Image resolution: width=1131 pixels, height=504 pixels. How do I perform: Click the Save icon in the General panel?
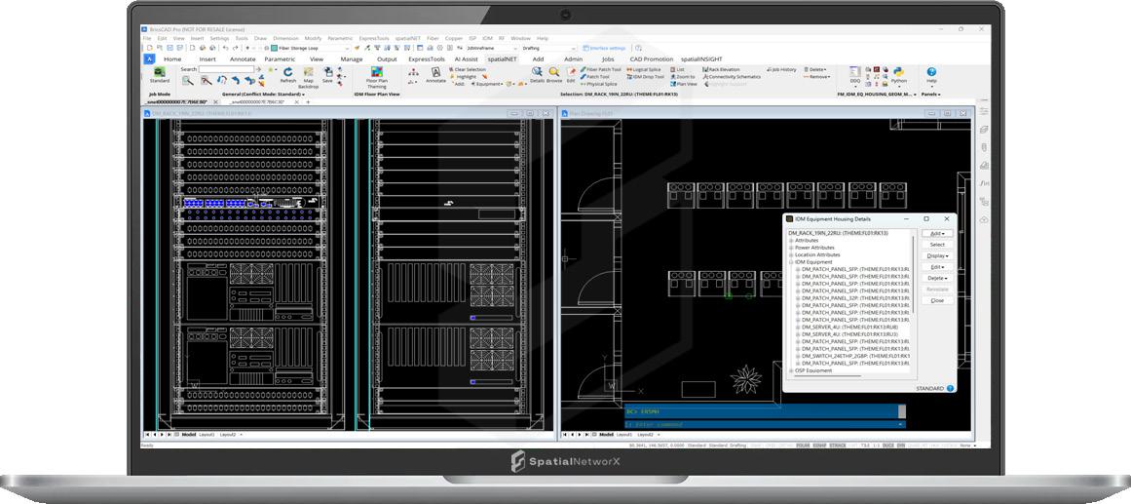(x=327, y=72)
